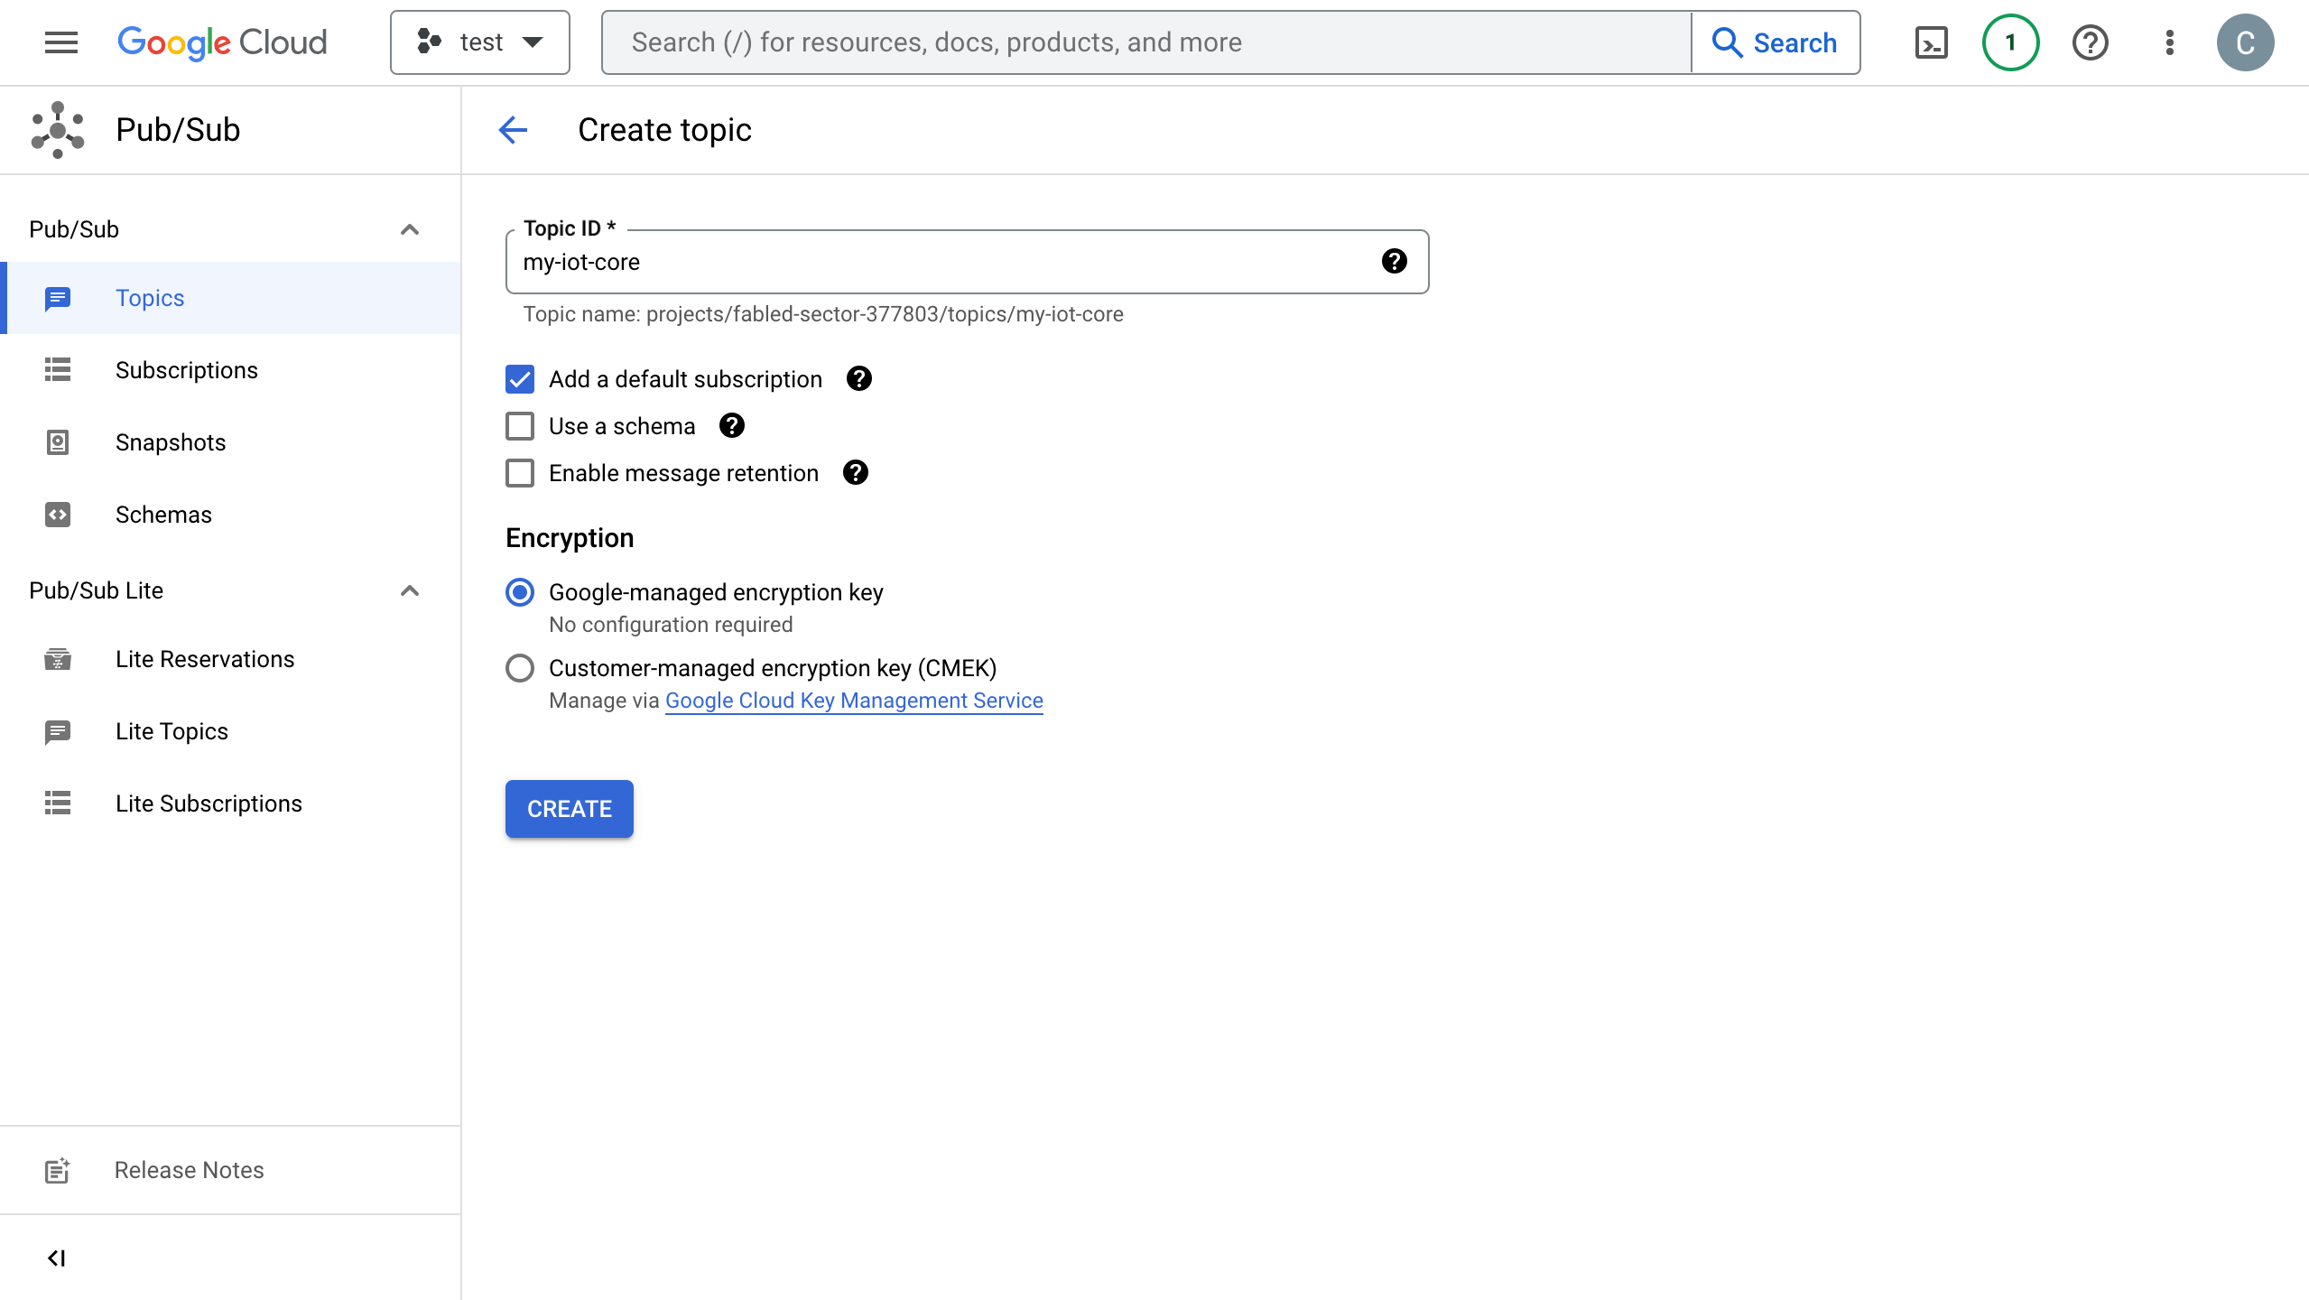Check Enable message retention
Viewport: 2309px width, 1300px height.
pos(520,472)
